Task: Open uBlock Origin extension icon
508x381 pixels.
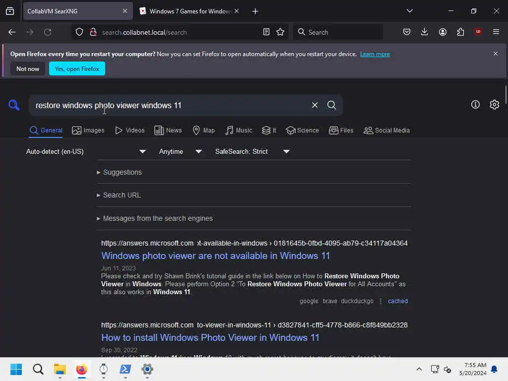Action: coord(478,32)
